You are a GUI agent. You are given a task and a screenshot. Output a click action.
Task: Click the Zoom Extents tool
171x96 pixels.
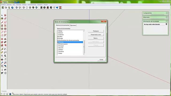tap(2, 66)
